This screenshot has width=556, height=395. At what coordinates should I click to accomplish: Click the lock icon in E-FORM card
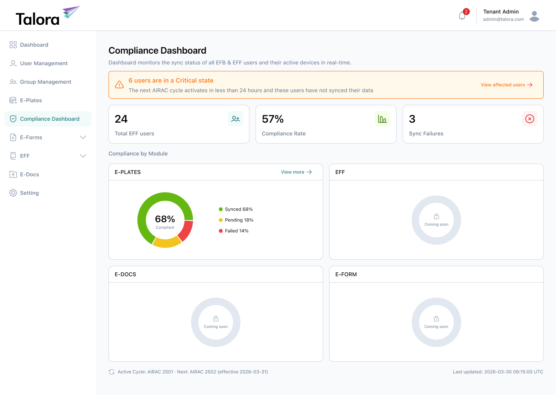[x=436, y=319]
